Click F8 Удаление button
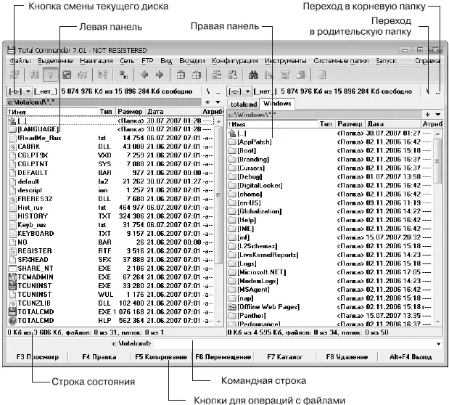449x405 pixels. click(x=347, y=357)
